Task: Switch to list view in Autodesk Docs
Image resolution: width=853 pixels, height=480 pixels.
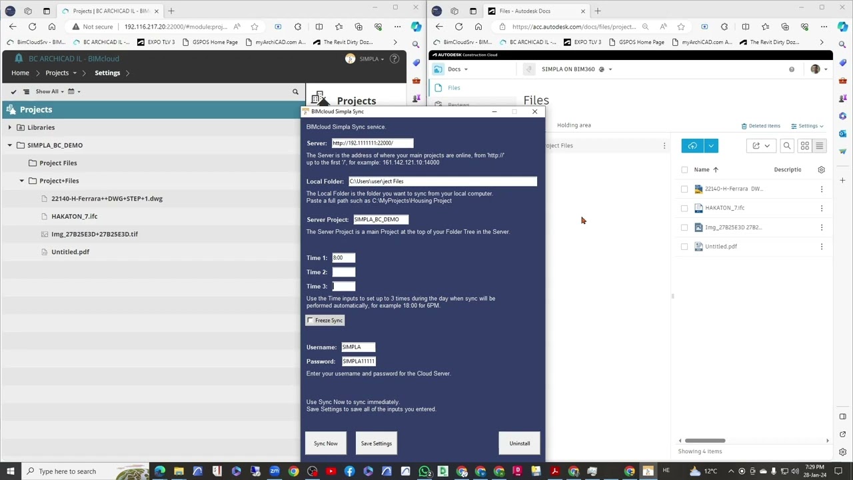Action: [x=820, y=146]
